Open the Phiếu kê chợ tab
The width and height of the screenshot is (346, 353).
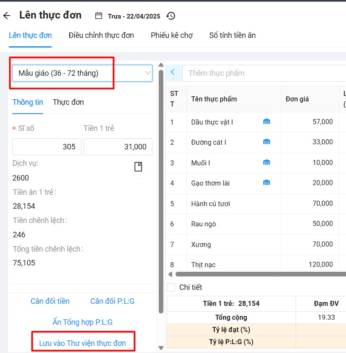(172, 35)
